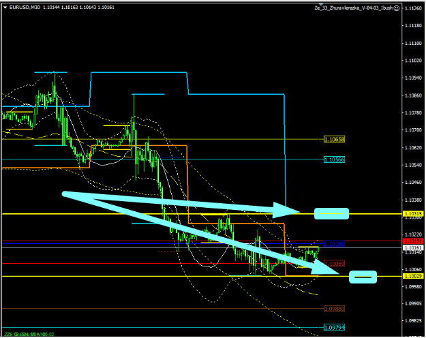Select the blue 1.10180 level label
426x338 pixels.
pyautogui.click(x=335, y=243)
